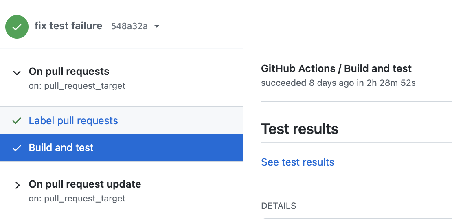Click the white checkmark beside Build and test
This screenshot has height=219, width=452.
click(x=17, y=147)
